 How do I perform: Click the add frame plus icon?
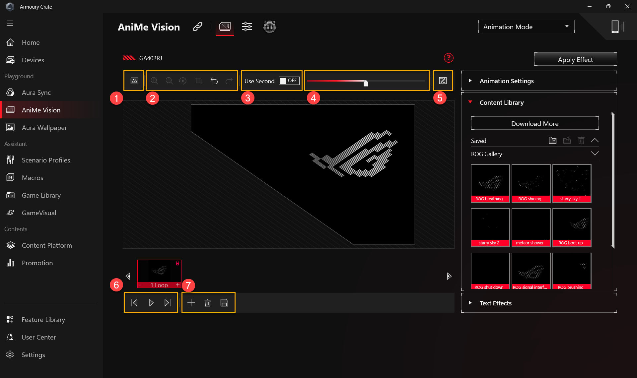191,303
